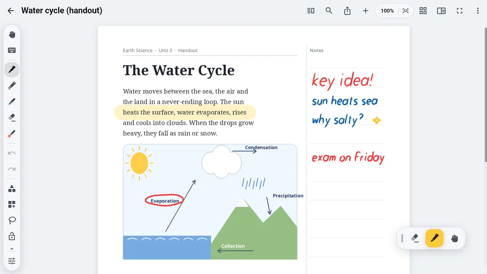Select the blue fountain pen tool
This screenshot has height=274, width=487.
click(12, 102)
